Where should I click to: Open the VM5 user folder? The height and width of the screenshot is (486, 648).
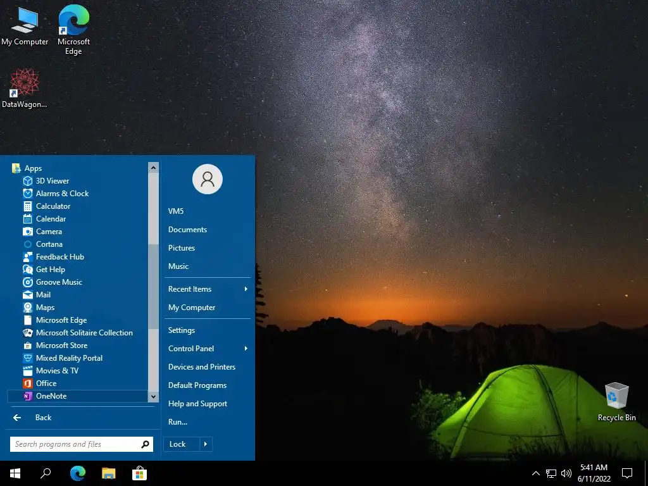(x=208, y=211)
